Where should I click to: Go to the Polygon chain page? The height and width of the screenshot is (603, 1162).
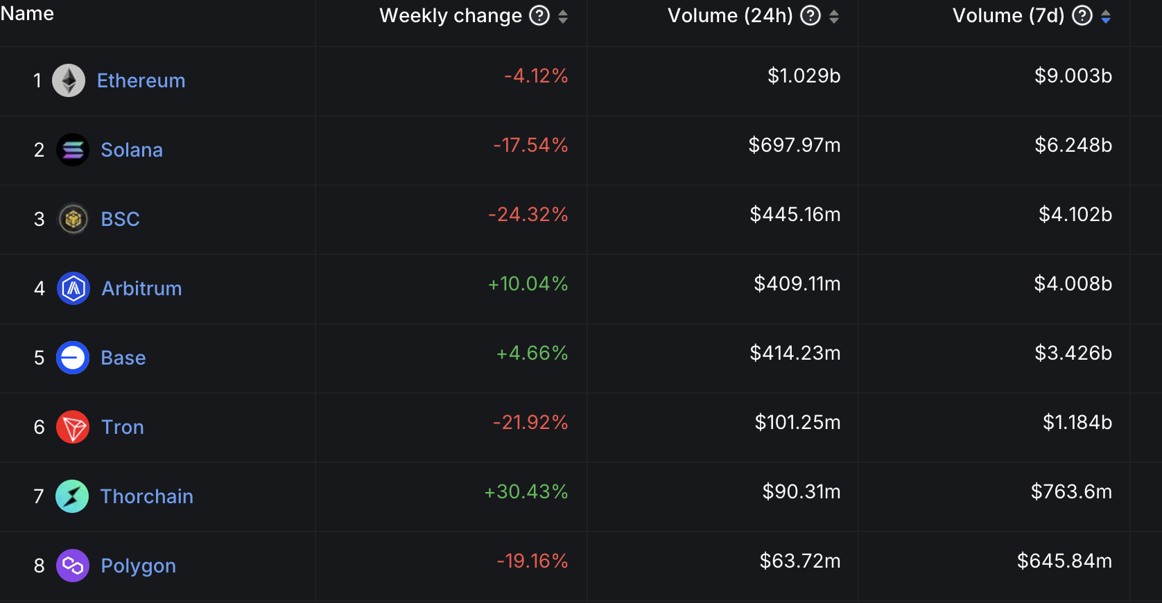[x=138, y=566]
